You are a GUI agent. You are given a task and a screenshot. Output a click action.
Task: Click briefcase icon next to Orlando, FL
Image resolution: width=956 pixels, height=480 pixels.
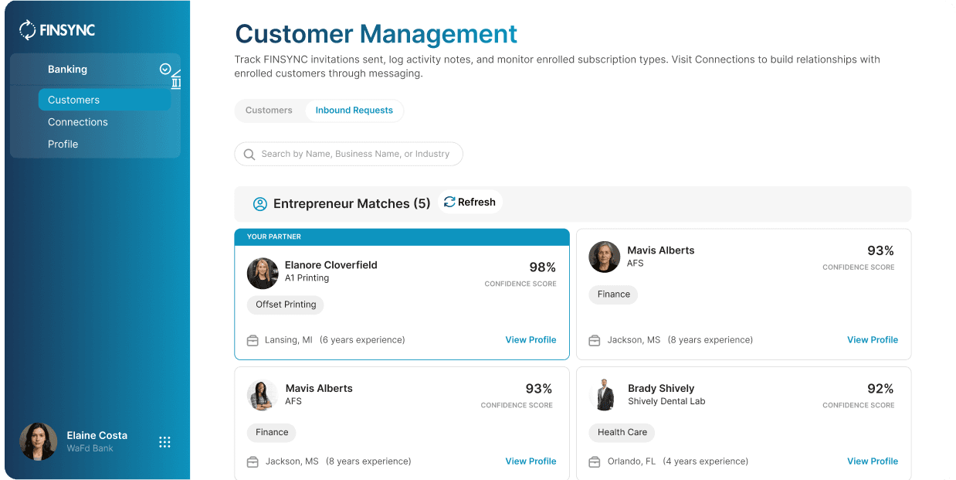pos(594,461)
